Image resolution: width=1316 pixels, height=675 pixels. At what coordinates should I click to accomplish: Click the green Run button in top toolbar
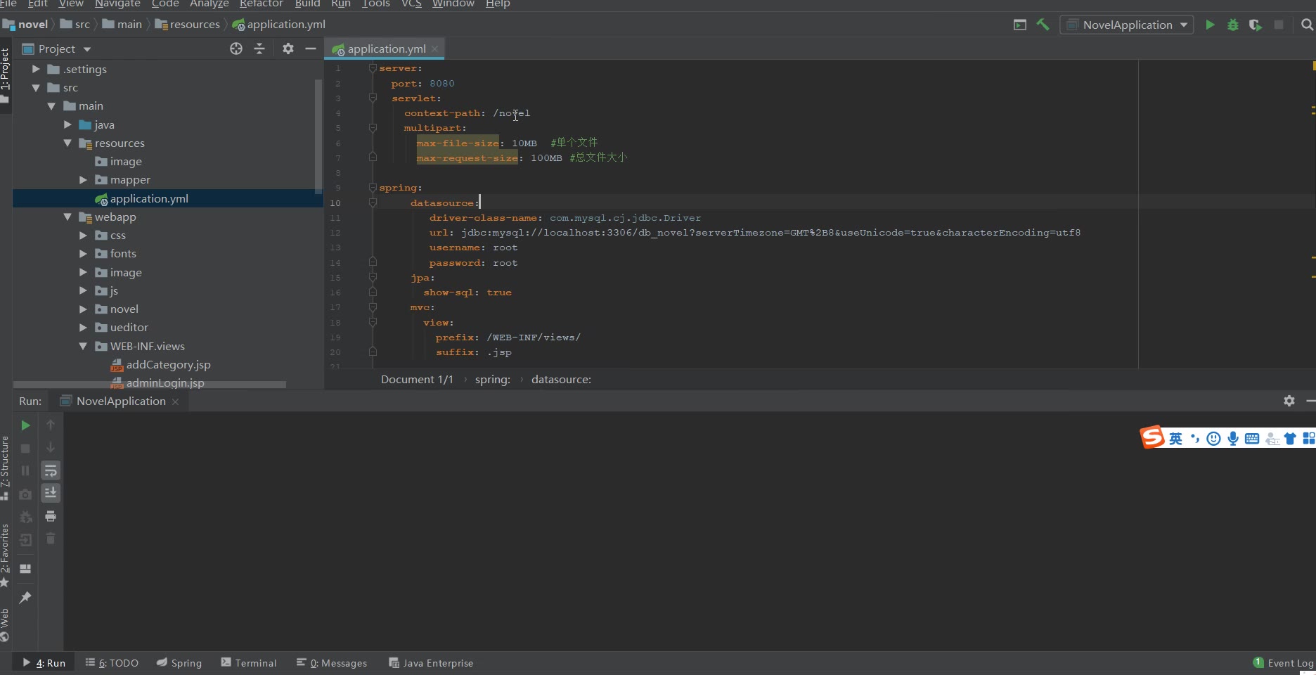pyautogui.click(x=1210, y=25)
